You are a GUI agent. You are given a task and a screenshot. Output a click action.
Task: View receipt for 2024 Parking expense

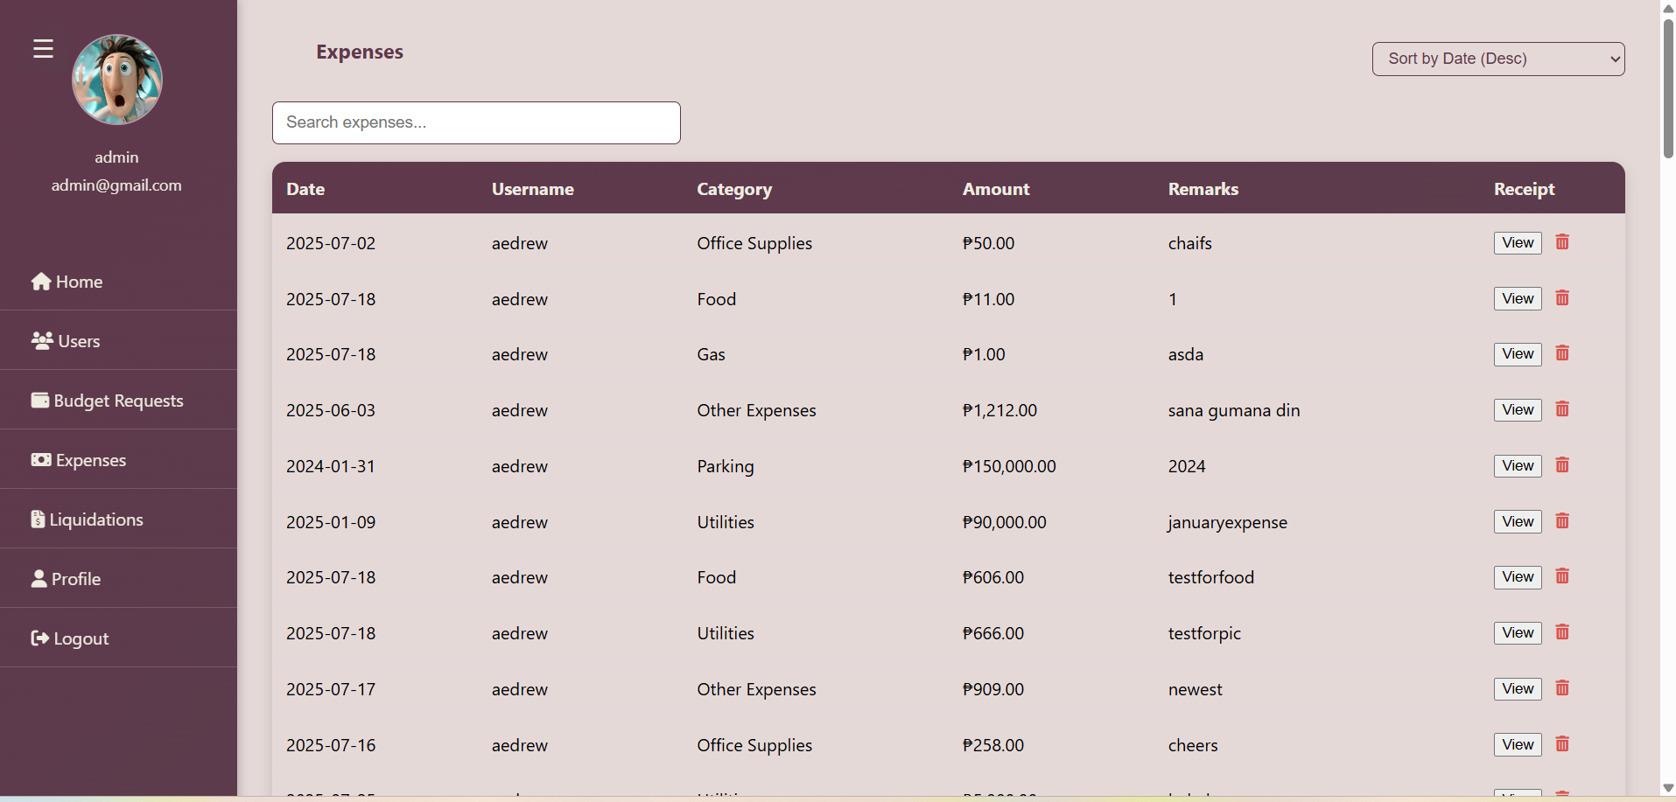coord(1518,466)
